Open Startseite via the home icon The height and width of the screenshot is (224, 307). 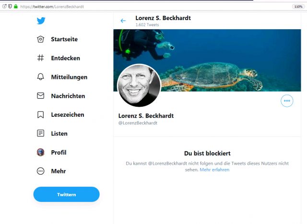click(x=41, y=39)
